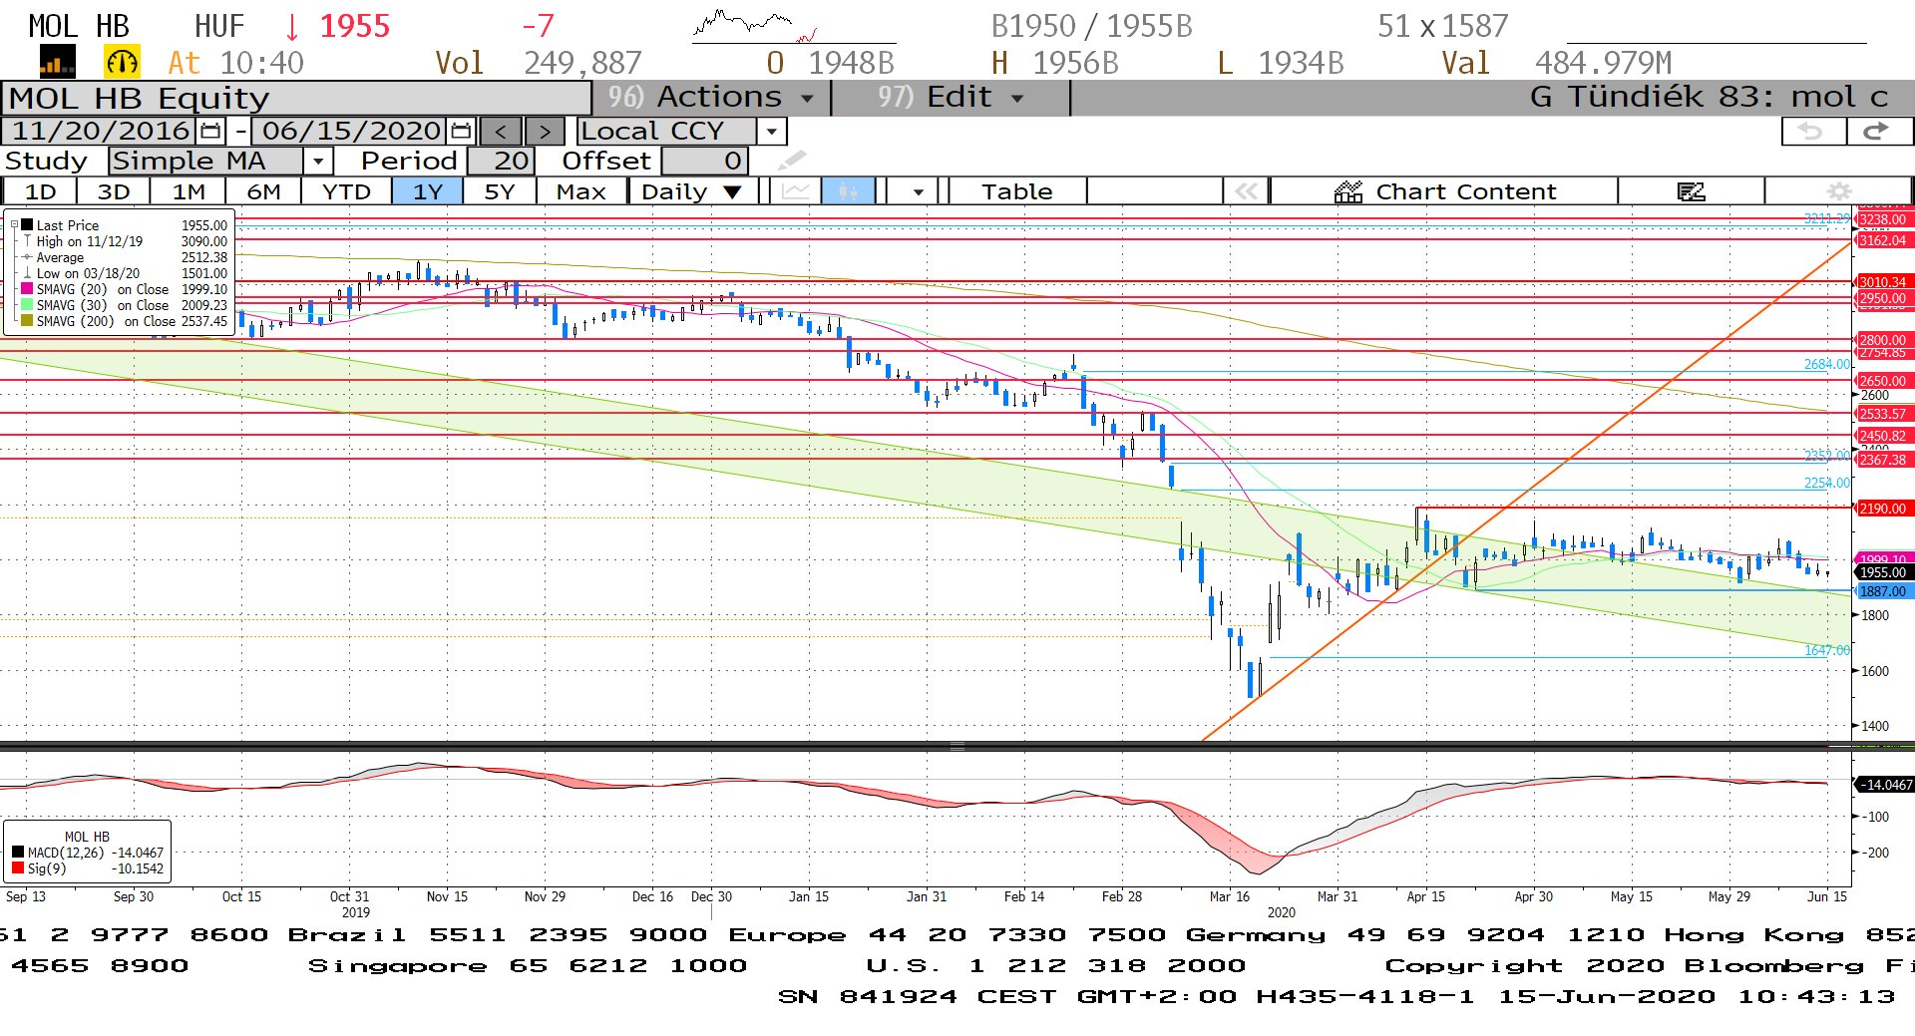Click the SMAVG (30) green color swatch
The width and height of the screenshot is (1915, 1036).
coord(27,305)
